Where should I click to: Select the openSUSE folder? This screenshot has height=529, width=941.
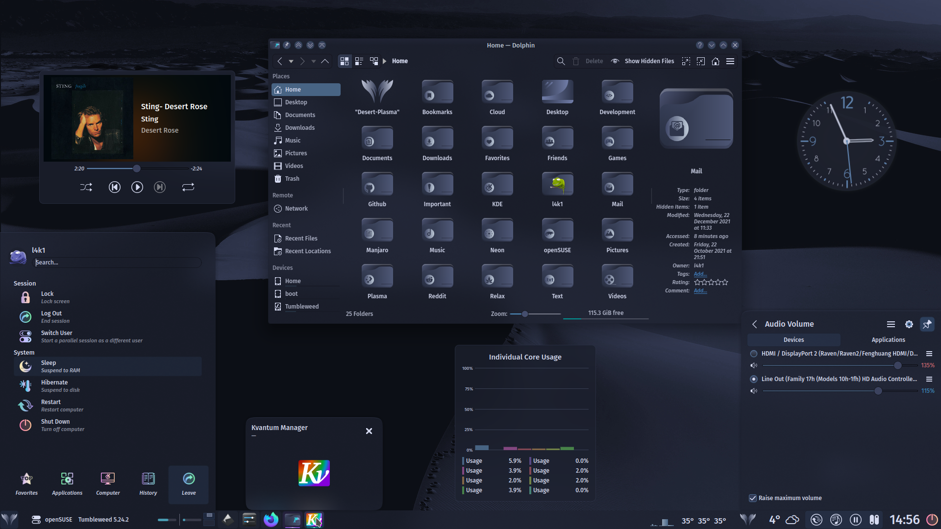pos(557,236)
